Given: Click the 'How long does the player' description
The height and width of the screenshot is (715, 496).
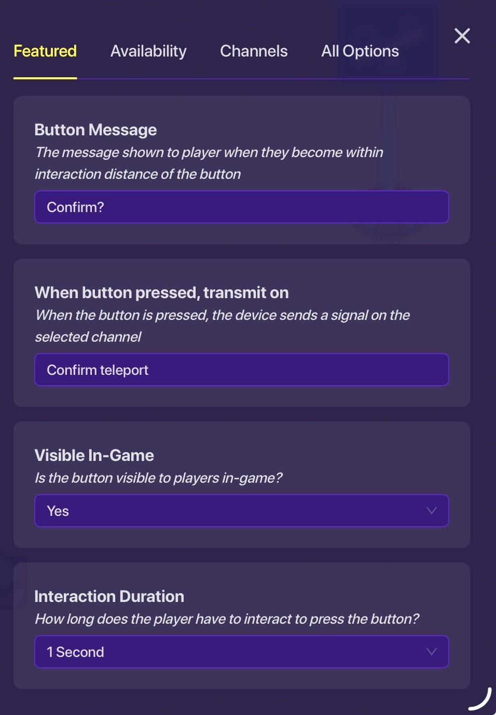Looking at the screenshot, I should click(x=227, y=619).
